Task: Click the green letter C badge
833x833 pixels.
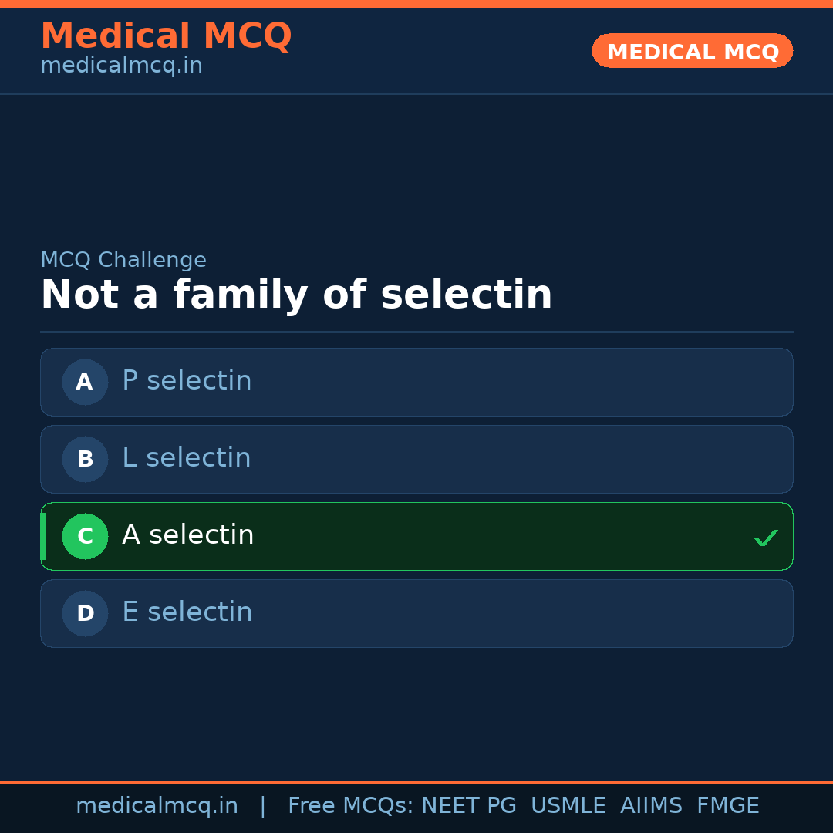Action: tap(85, 536)
